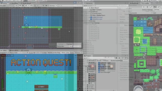Toggle Mute Audio in Game view

point(65,53)
